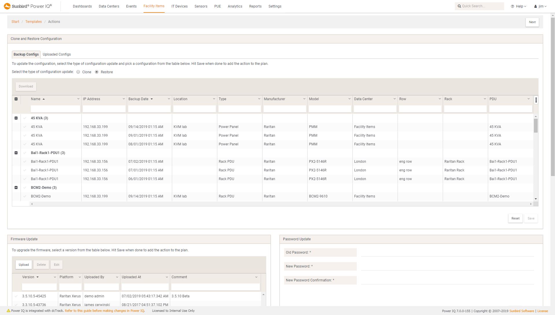Open the grid column options via three-dot icon
The height and width of the screenshot is (315, 555).
tap(536, 100)
